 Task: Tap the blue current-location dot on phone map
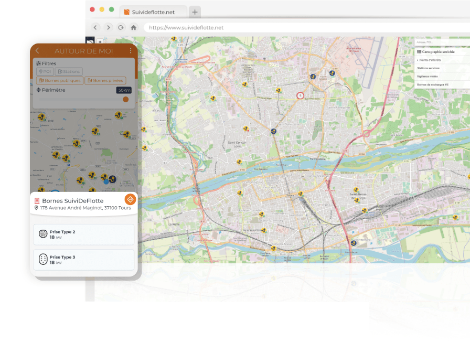click(106, 181)
